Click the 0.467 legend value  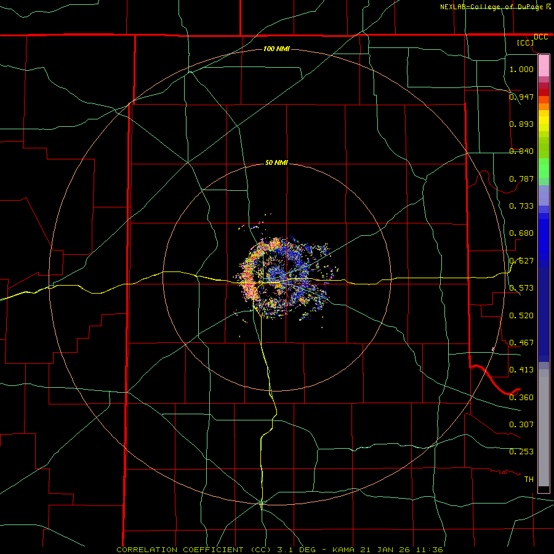click(521, 343)
